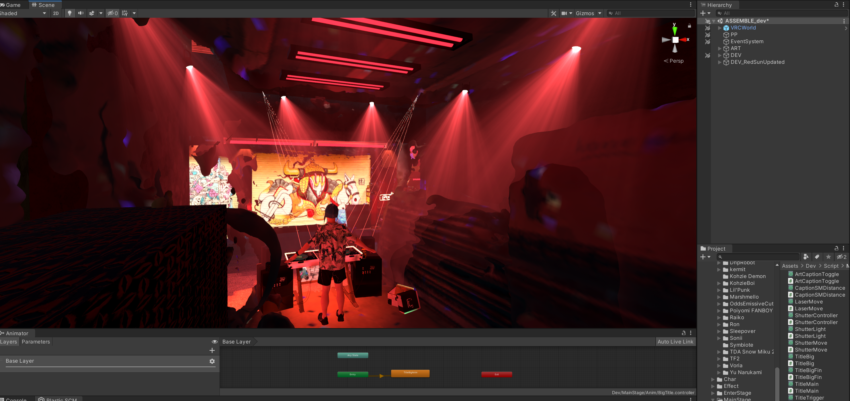Open the scene effects dropdown arrow
Viewport: 850px width, 401px height.
[101, 13]
